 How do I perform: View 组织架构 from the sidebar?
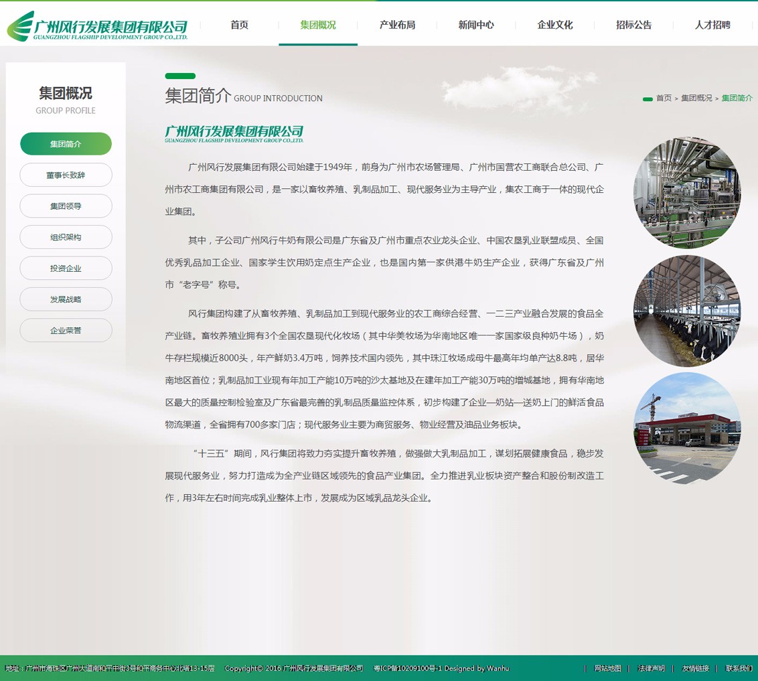coord(66,237)
